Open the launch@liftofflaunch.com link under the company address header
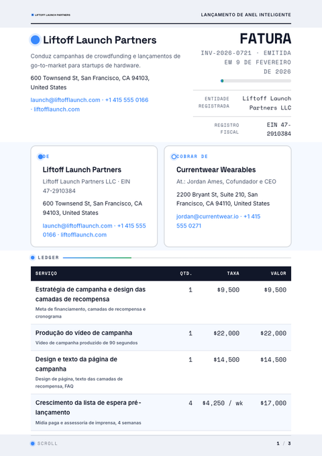This screenshot has height=456, width=322. tap(65, 100)
